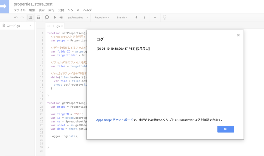
Task: Expand the Repository dropdown
Action: pyautogui.click(x=102, y=18)
